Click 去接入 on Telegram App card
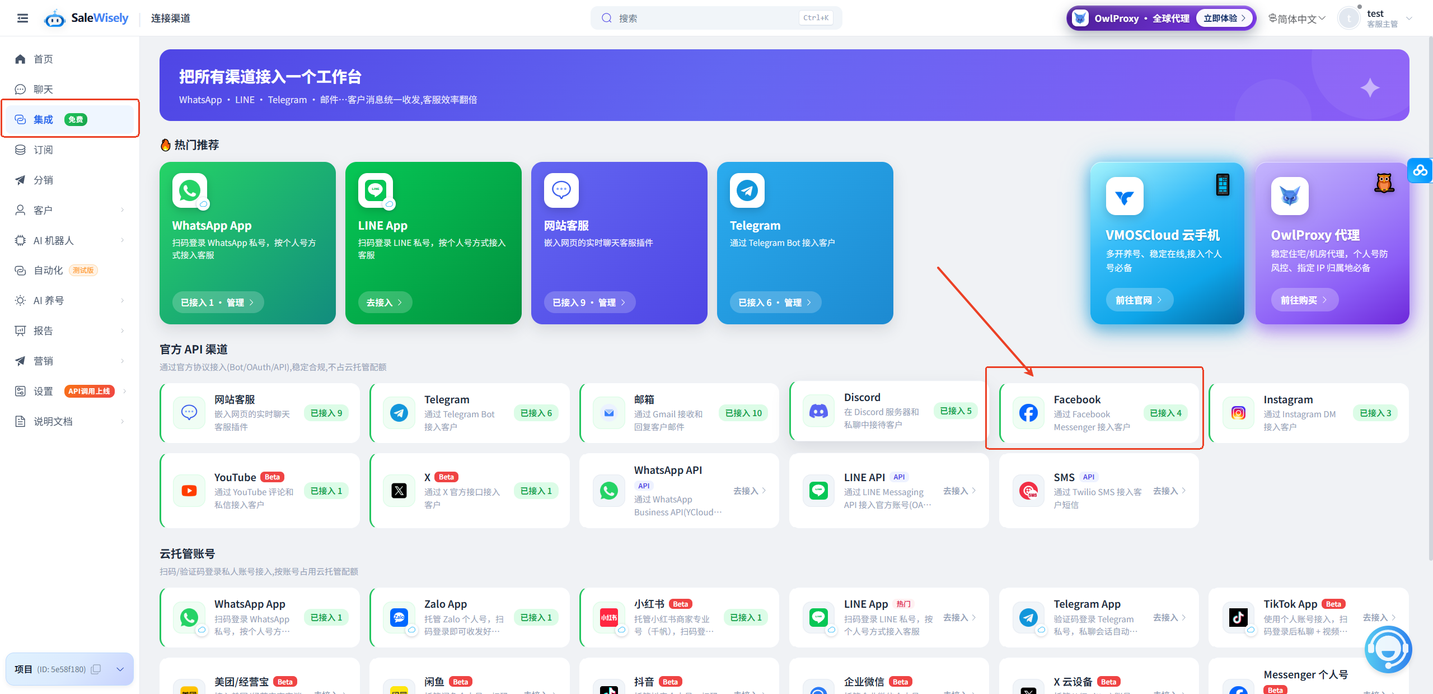 click(1170, 617)
